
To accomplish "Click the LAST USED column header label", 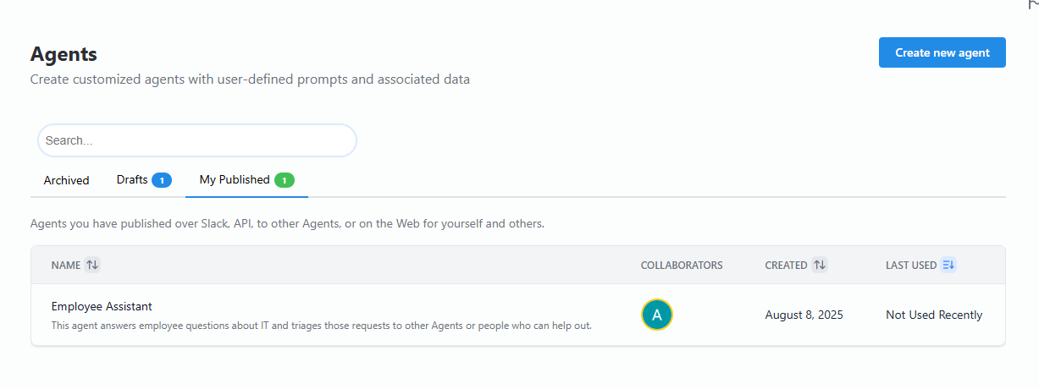I will pos(910,265).
